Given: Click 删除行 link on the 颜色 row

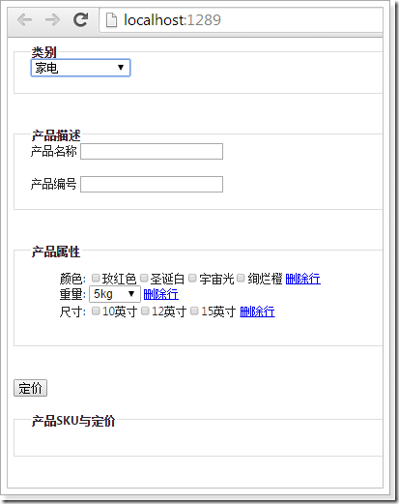Looking at the screenshot, I should [x=302, y=279].
